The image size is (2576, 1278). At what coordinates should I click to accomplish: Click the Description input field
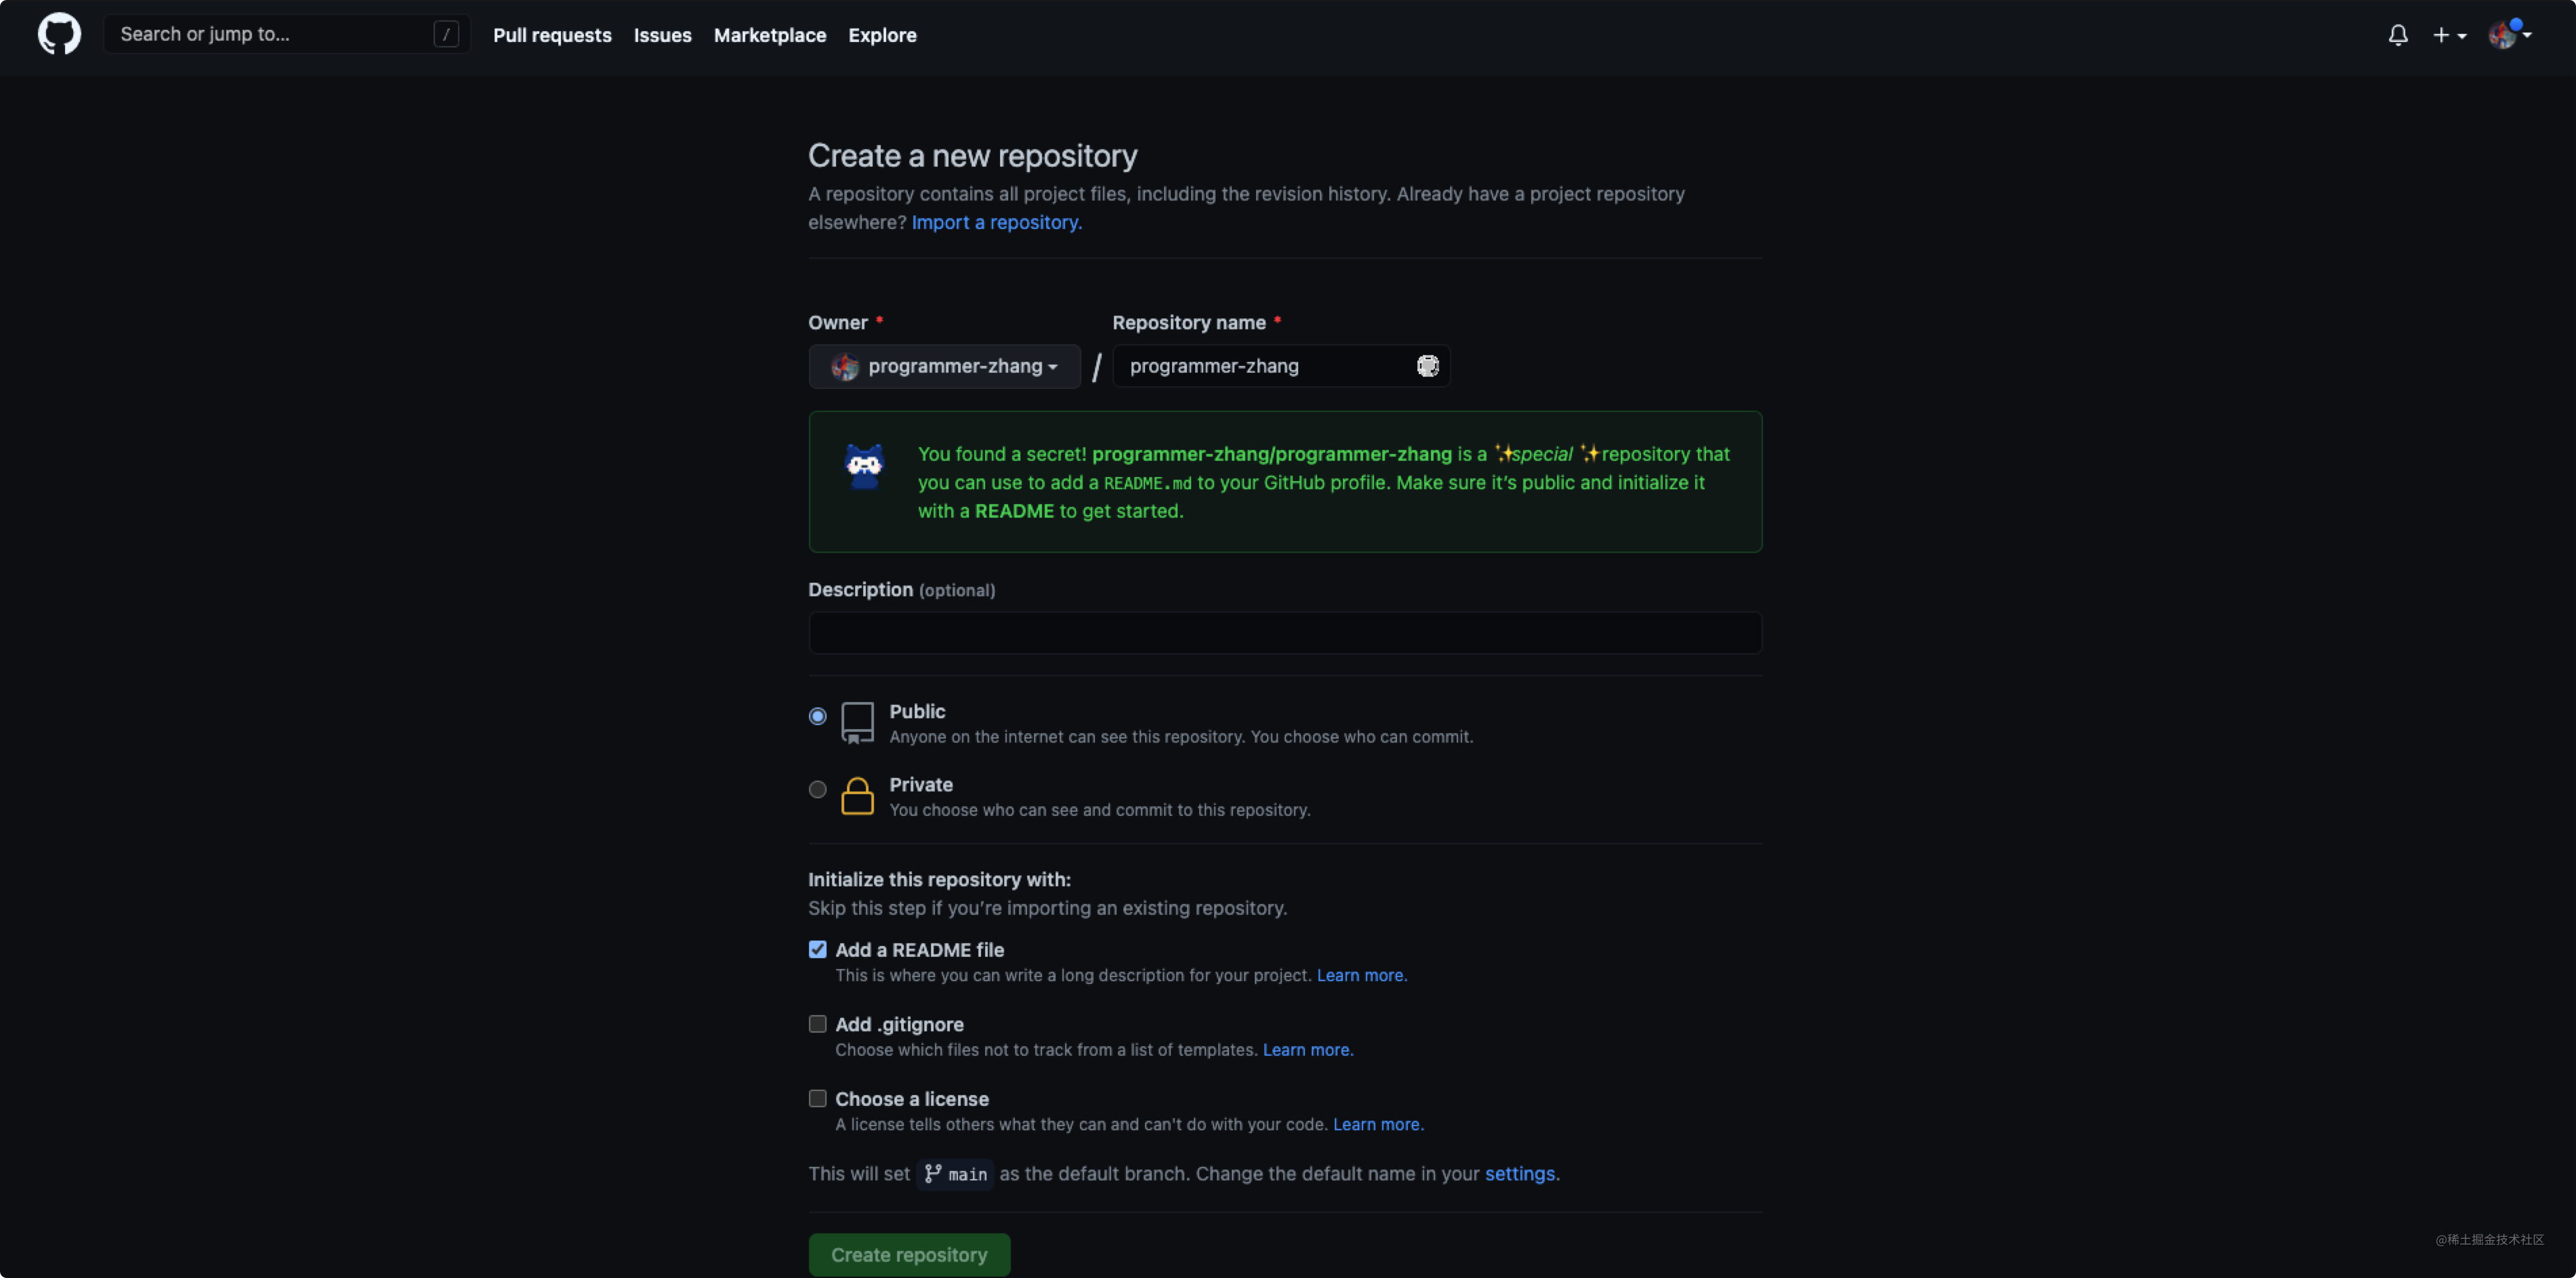(x=1285, y=633)
